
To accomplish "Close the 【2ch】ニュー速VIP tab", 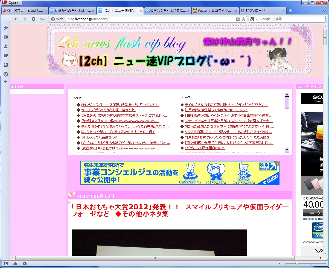I will click(141, 11).
